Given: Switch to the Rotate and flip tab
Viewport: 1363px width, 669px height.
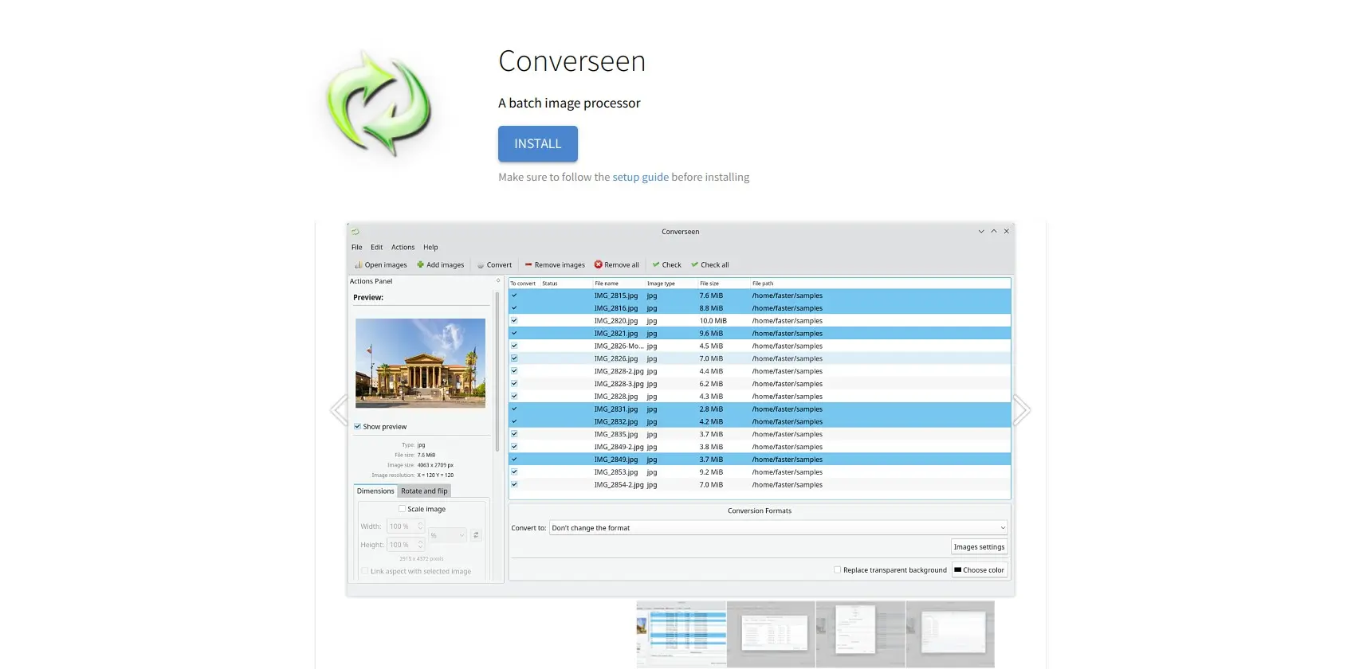Looking at the screenshot, I should click(x=424, y=491).
